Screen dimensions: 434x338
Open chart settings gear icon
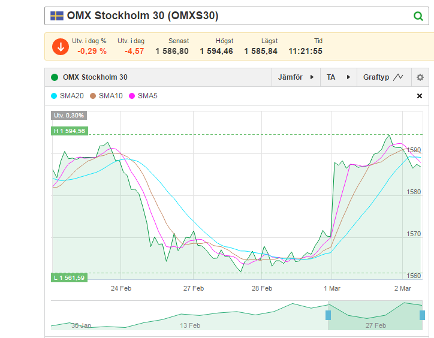click(x=420, y=77)
